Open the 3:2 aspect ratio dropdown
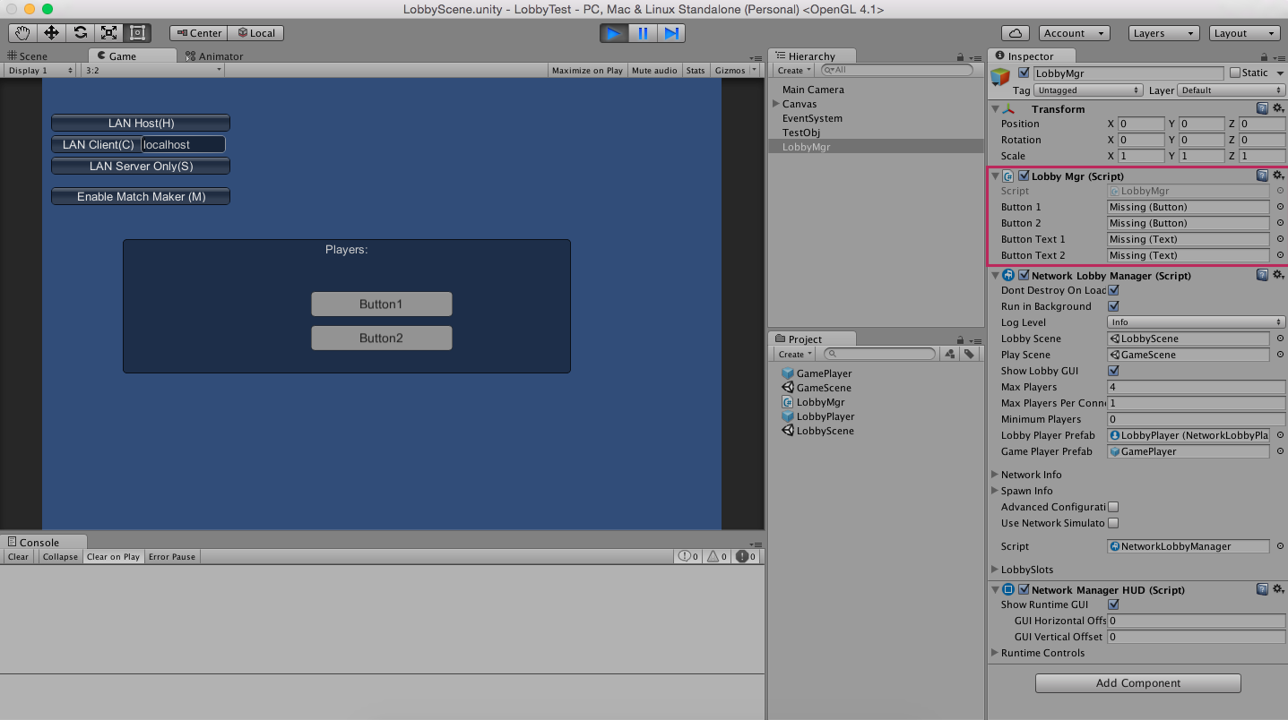The image size is (1288, 720). [152, 70]
